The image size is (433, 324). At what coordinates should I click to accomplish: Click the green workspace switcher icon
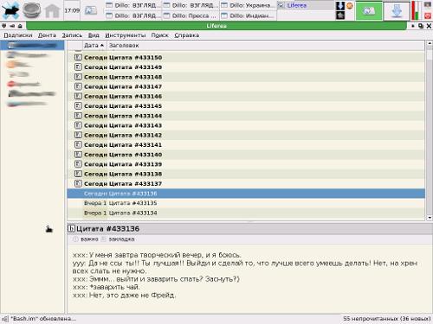coord(369,10)
